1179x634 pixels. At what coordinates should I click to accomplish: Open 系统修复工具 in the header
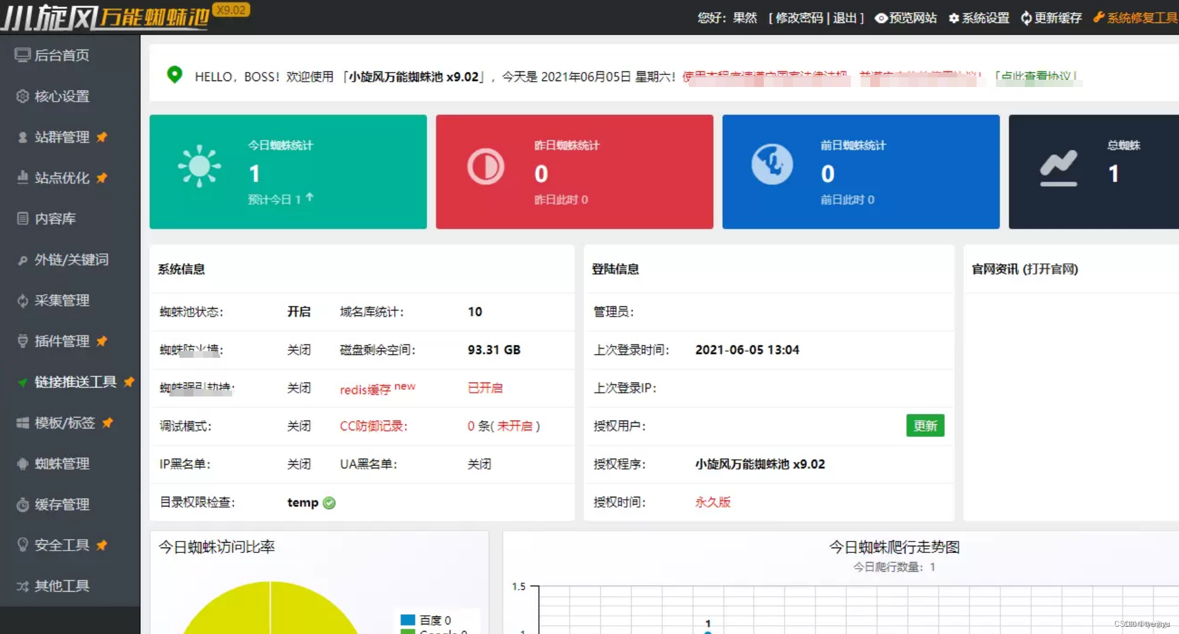click(x=1135, y=18)
